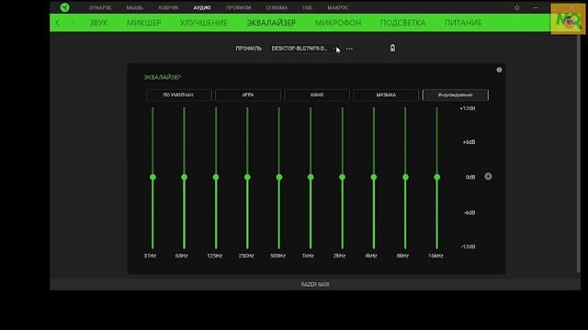Select the ПО УМОЛЧАН. equalizer preset
This screenshot has height=330, width=588.
178,95
